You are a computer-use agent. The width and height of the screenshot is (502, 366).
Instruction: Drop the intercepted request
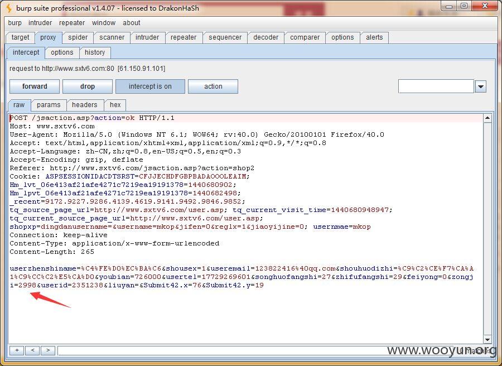click(x=88, y=86)
